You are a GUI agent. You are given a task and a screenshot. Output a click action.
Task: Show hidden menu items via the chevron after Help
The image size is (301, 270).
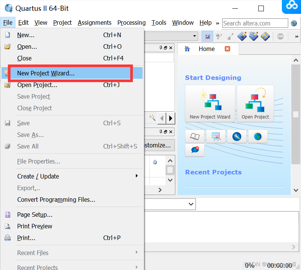pyautogui.click(x=218, y=23)
